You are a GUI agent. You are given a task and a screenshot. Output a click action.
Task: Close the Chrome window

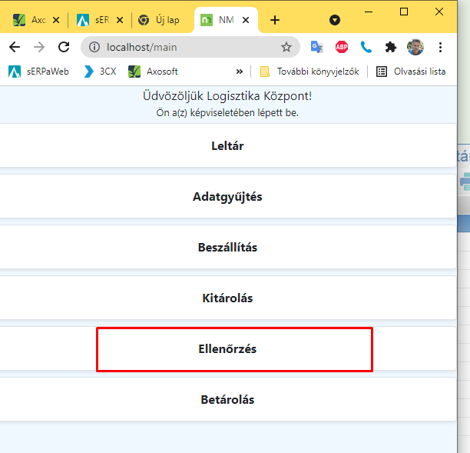click(439, 12)
